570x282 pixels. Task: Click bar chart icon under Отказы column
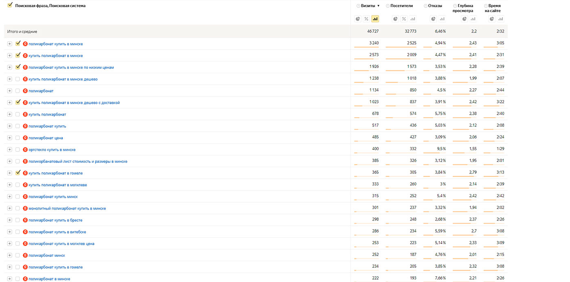[x=442, y=19]
